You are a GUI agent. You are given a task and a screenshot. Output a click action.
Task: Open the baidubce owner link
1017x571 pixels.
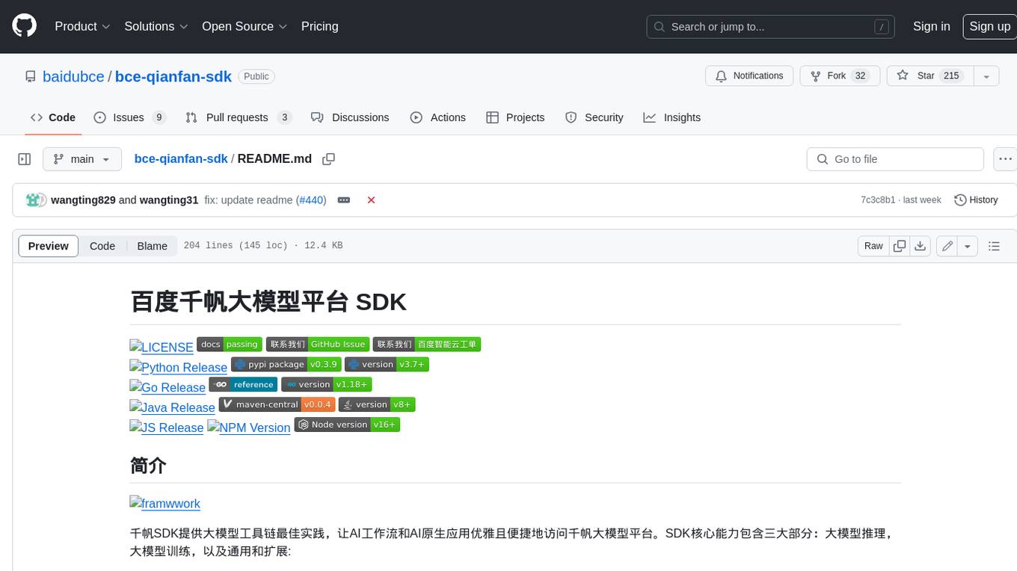(73, 76)
